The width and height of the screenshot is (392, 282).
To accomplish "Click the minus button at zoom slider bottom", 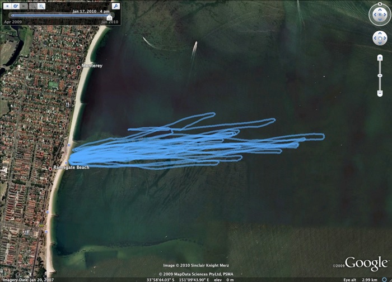I will 380,93.
